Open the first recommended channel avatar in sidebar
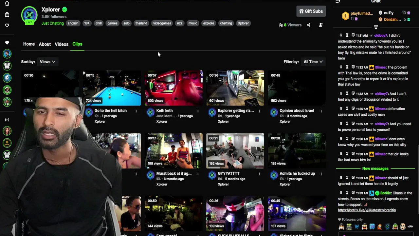The width and height of the screenshot is (419, 236). pyautogui.click(x=7, y=131)
